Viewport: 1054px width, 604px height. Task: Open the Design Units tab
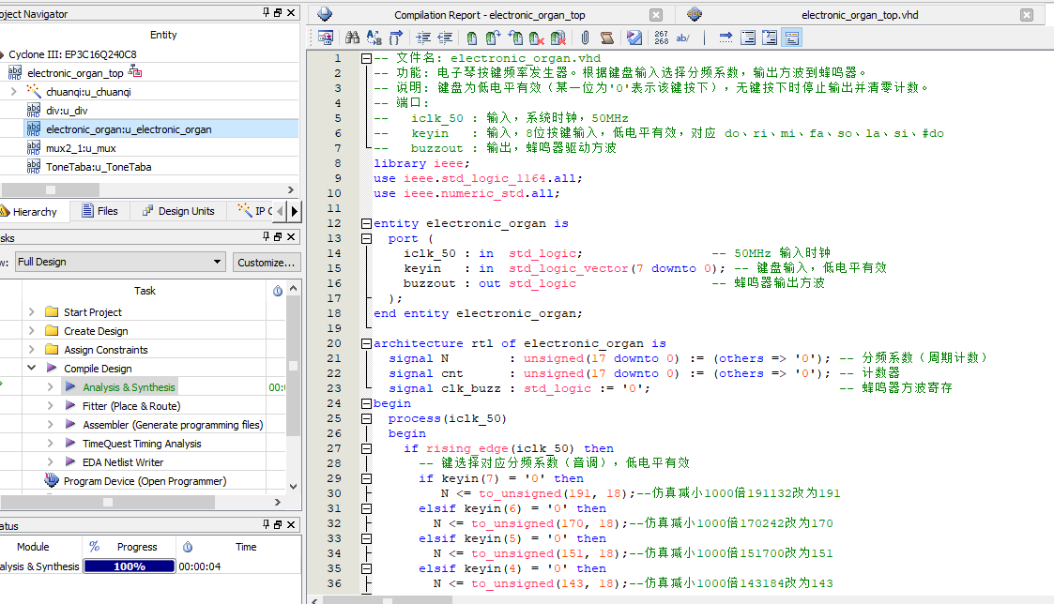pyautogui.click(x=178, y=211)
